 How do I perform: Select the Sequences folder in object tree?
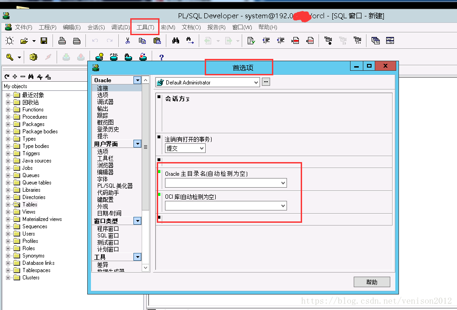click(x=35, y=226)
